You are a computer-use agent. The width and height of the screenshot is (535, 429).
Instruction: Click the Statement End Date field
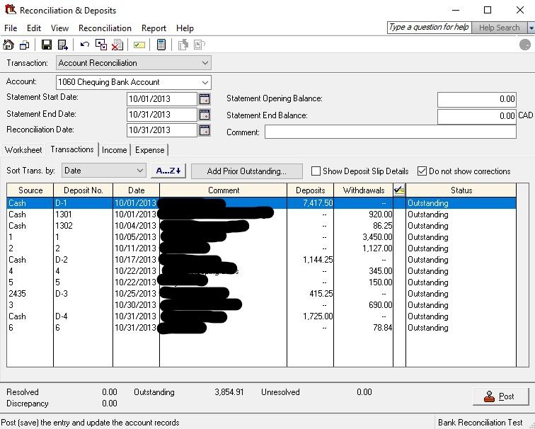coord(162,115)
